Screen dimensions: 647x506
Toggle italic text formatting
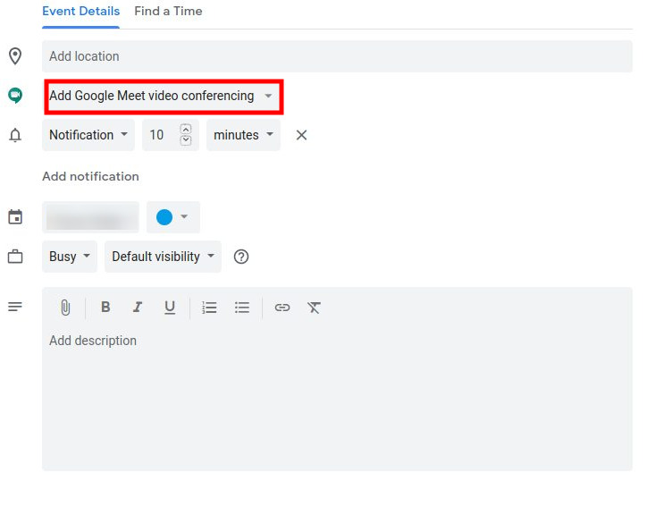[138, 308]
